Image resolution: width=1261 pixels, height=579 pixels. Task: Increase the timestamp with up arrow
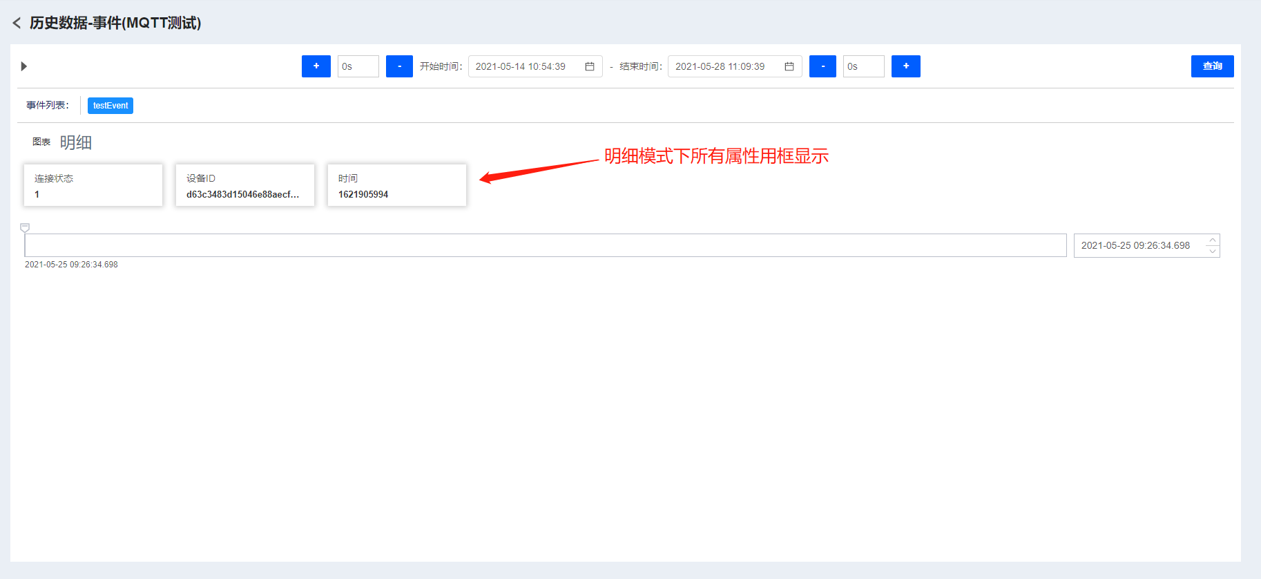(1213, 240)
